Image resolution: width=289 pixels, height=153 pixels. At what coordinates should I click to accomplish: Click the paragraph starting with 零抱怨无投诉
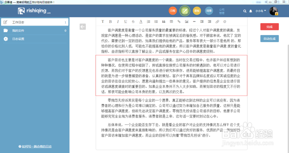[171, 108]
